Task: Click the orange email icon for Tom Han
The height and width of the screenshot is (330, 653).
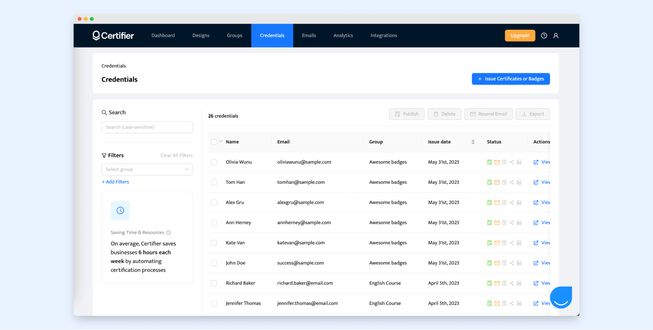Action: pyautogui.click(x=497, y=182)
